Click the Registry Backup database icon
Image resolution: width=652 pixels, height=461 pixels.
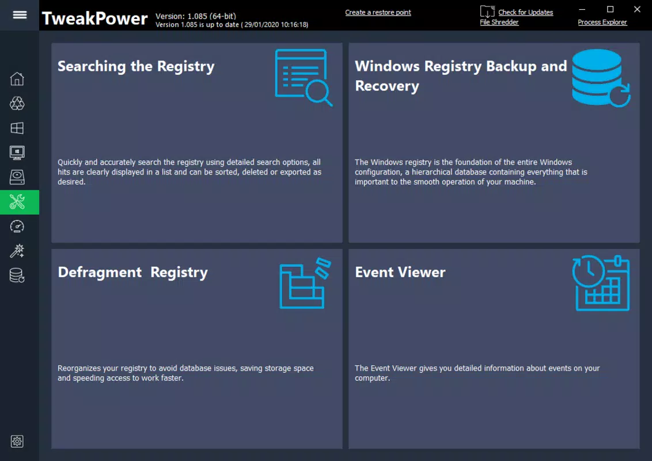601,78
